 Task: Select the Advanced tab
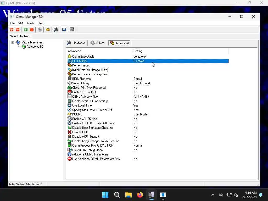[x=120, y=43]
